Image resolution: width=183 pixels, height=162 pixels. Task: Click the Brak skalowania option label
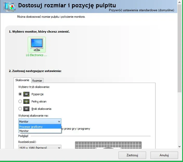point(41,109)
